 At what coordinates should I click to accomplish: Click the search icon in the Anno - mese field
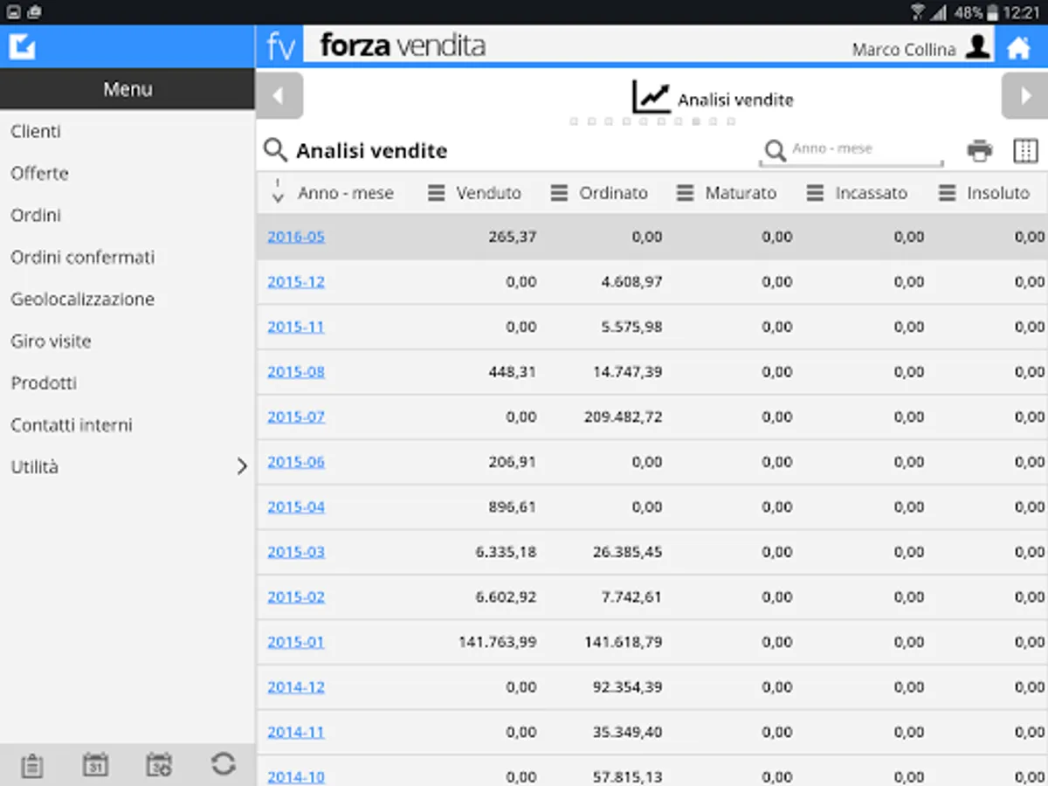(775, 151)
